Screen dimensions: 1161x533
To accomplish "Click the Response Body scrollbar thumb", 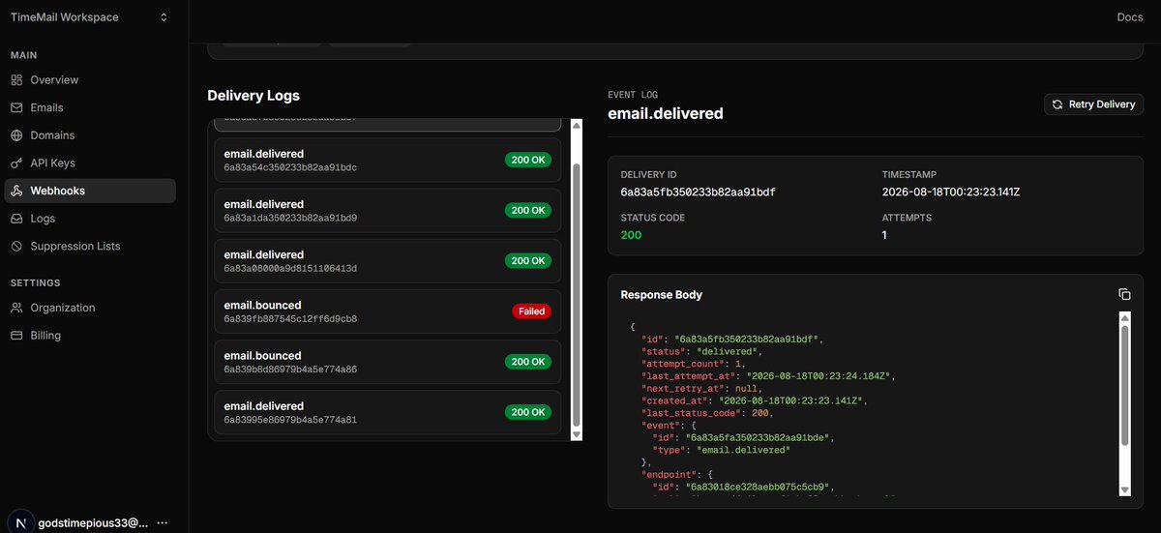I will point(1125,384).
